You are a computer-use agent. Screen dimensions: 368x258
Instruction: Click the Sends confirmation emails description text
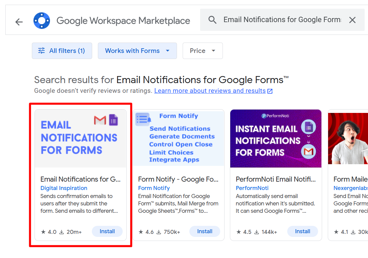click(x=79, y=203)
